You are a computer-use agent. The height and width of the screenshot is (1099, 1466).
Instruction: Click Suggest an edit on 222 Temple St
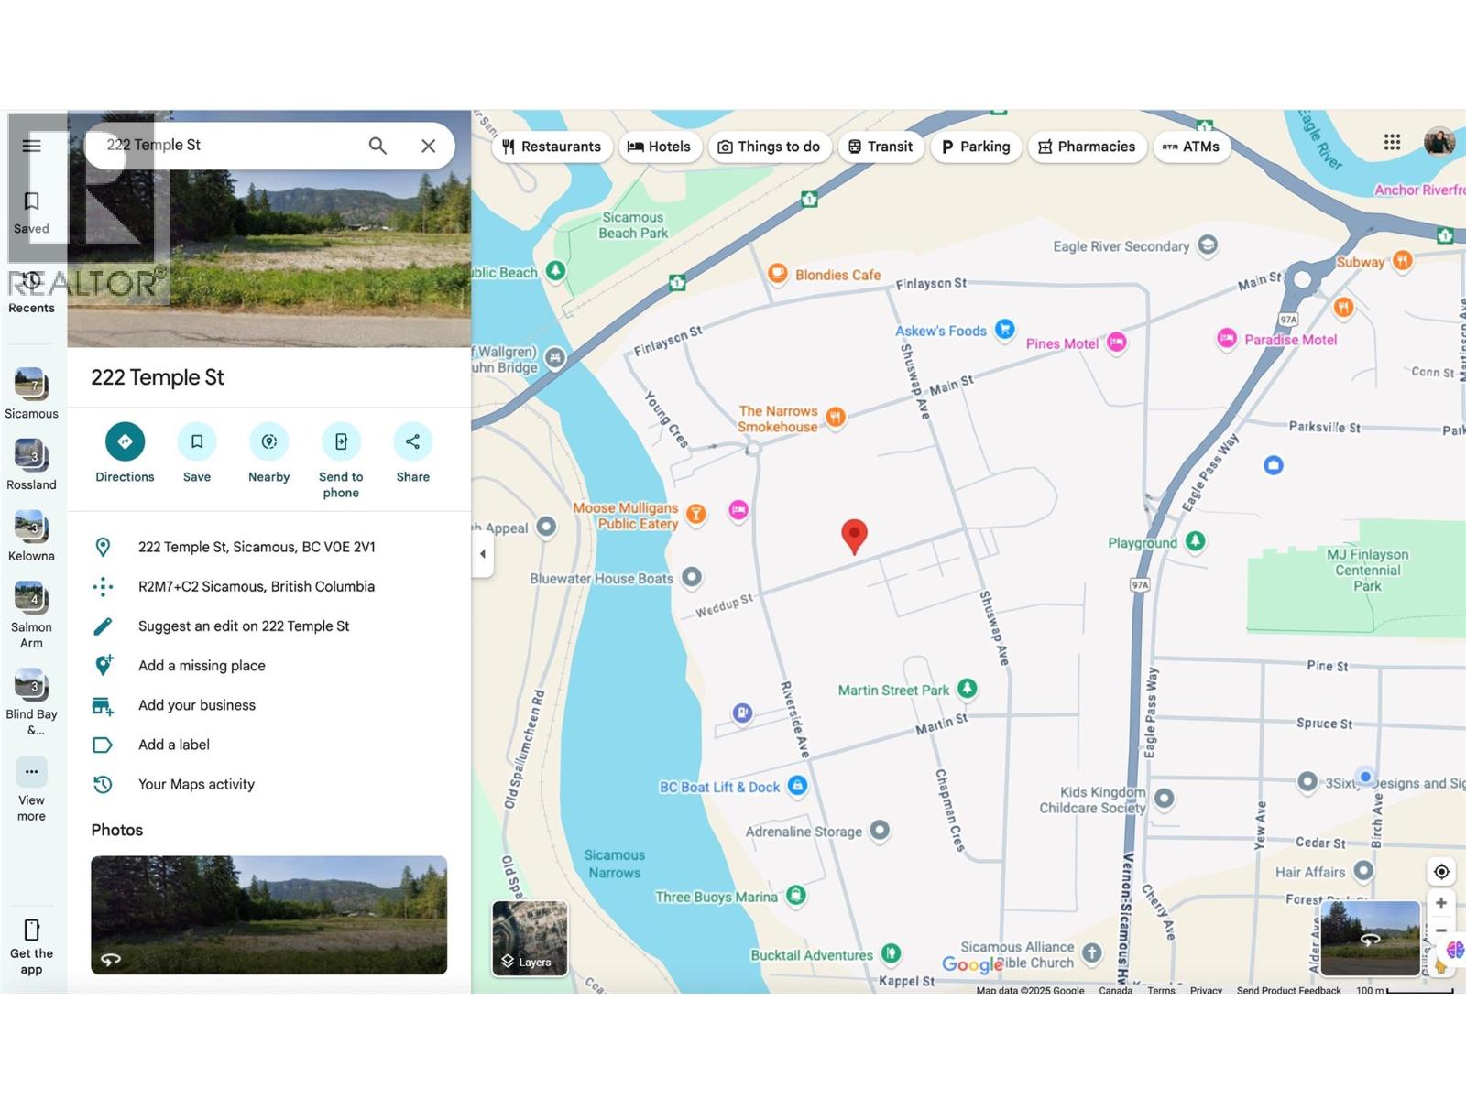click(x=244, y=626)
